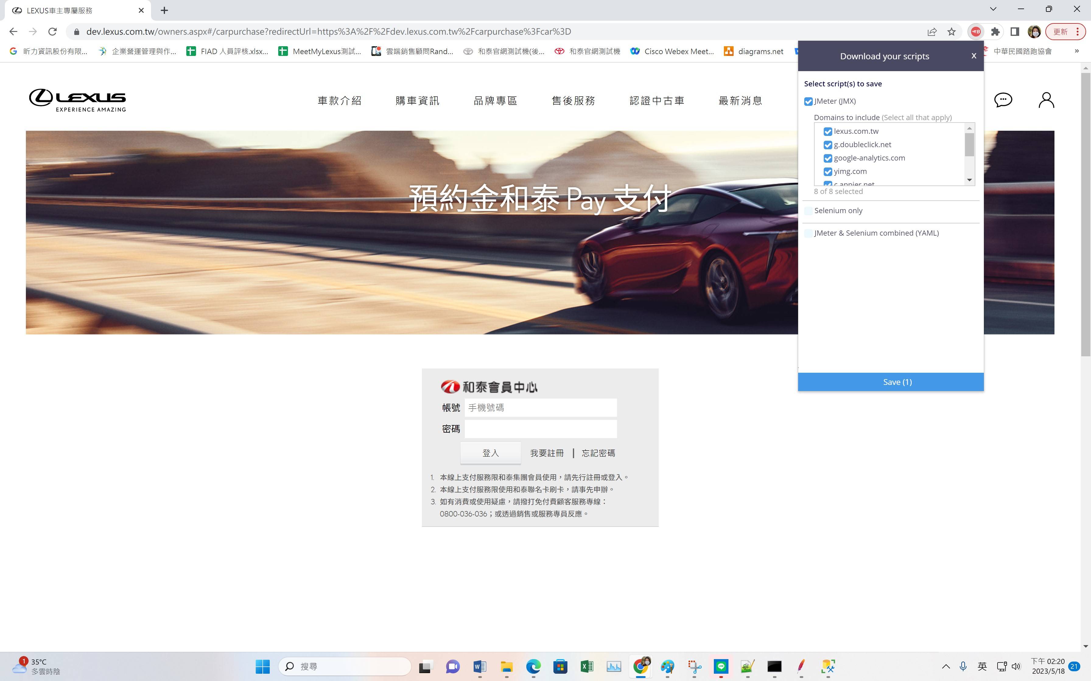Click the 密碼 password field
1091x681 pixels.
point(541,429)
